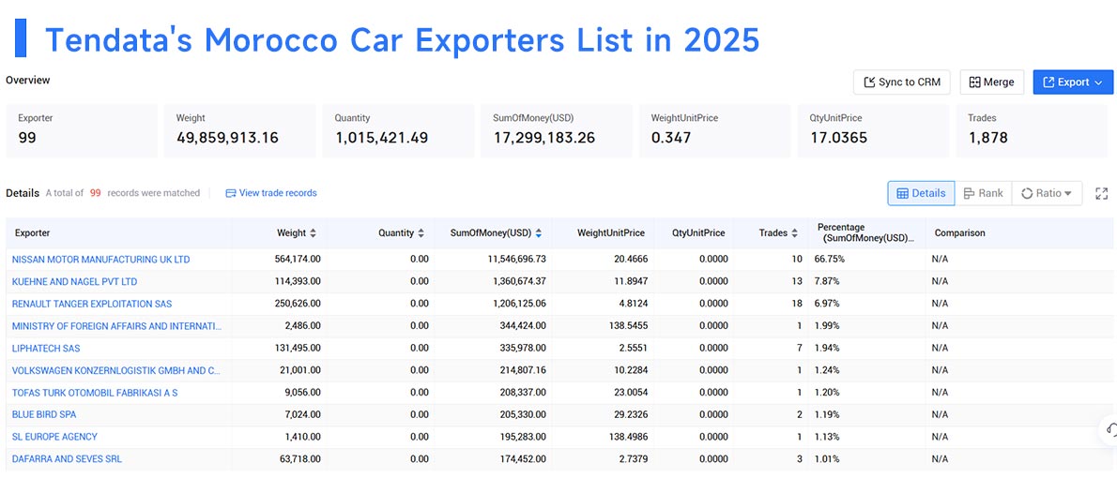Select the Exporter 99 summary card
1117x478 pixels.
(82, 131)
